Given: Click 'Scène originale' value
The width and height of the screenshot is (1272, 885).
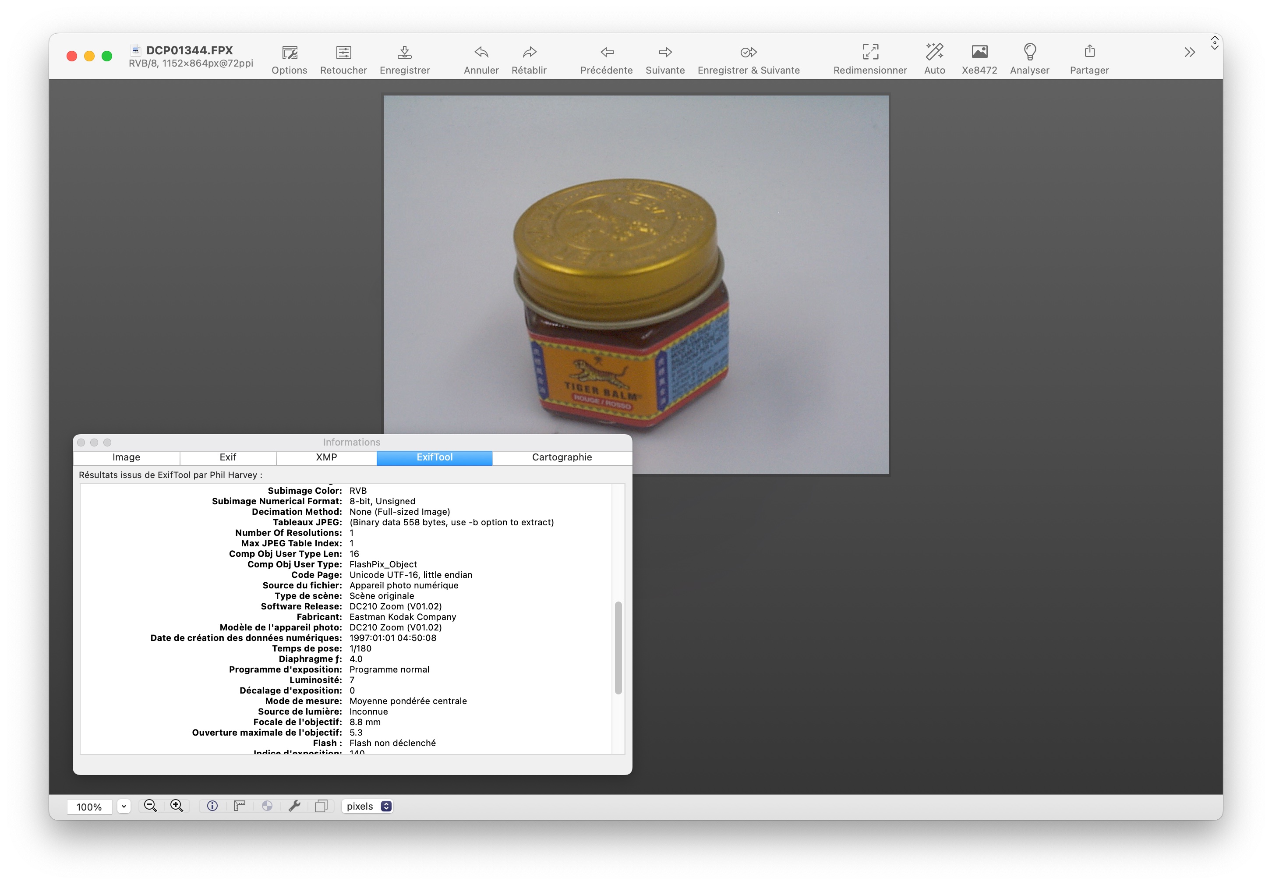Looking at the screenshot, I should [x=382, y=596].
